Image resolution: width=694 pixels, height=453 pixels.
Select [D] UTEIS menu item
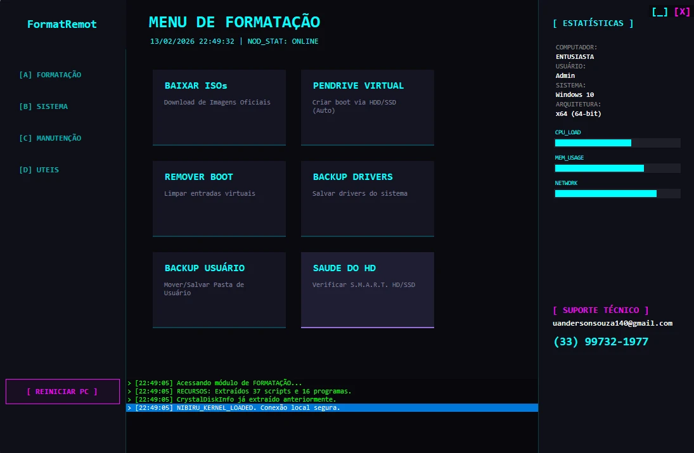point(39,170)
